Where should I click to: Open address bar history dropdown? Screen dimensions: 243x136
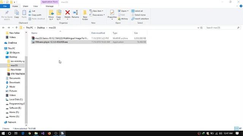[198, 28]
